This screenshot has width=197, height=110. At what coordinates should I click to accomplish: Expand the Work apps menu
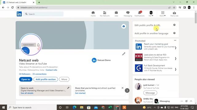pos(163,14)
